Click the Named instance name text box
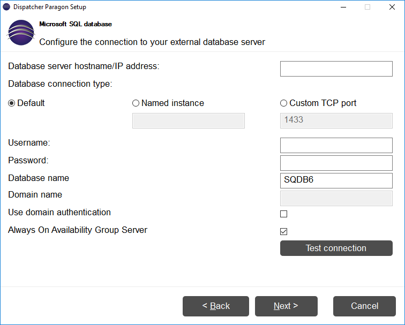The image size is (405, 325). point(188,120)
